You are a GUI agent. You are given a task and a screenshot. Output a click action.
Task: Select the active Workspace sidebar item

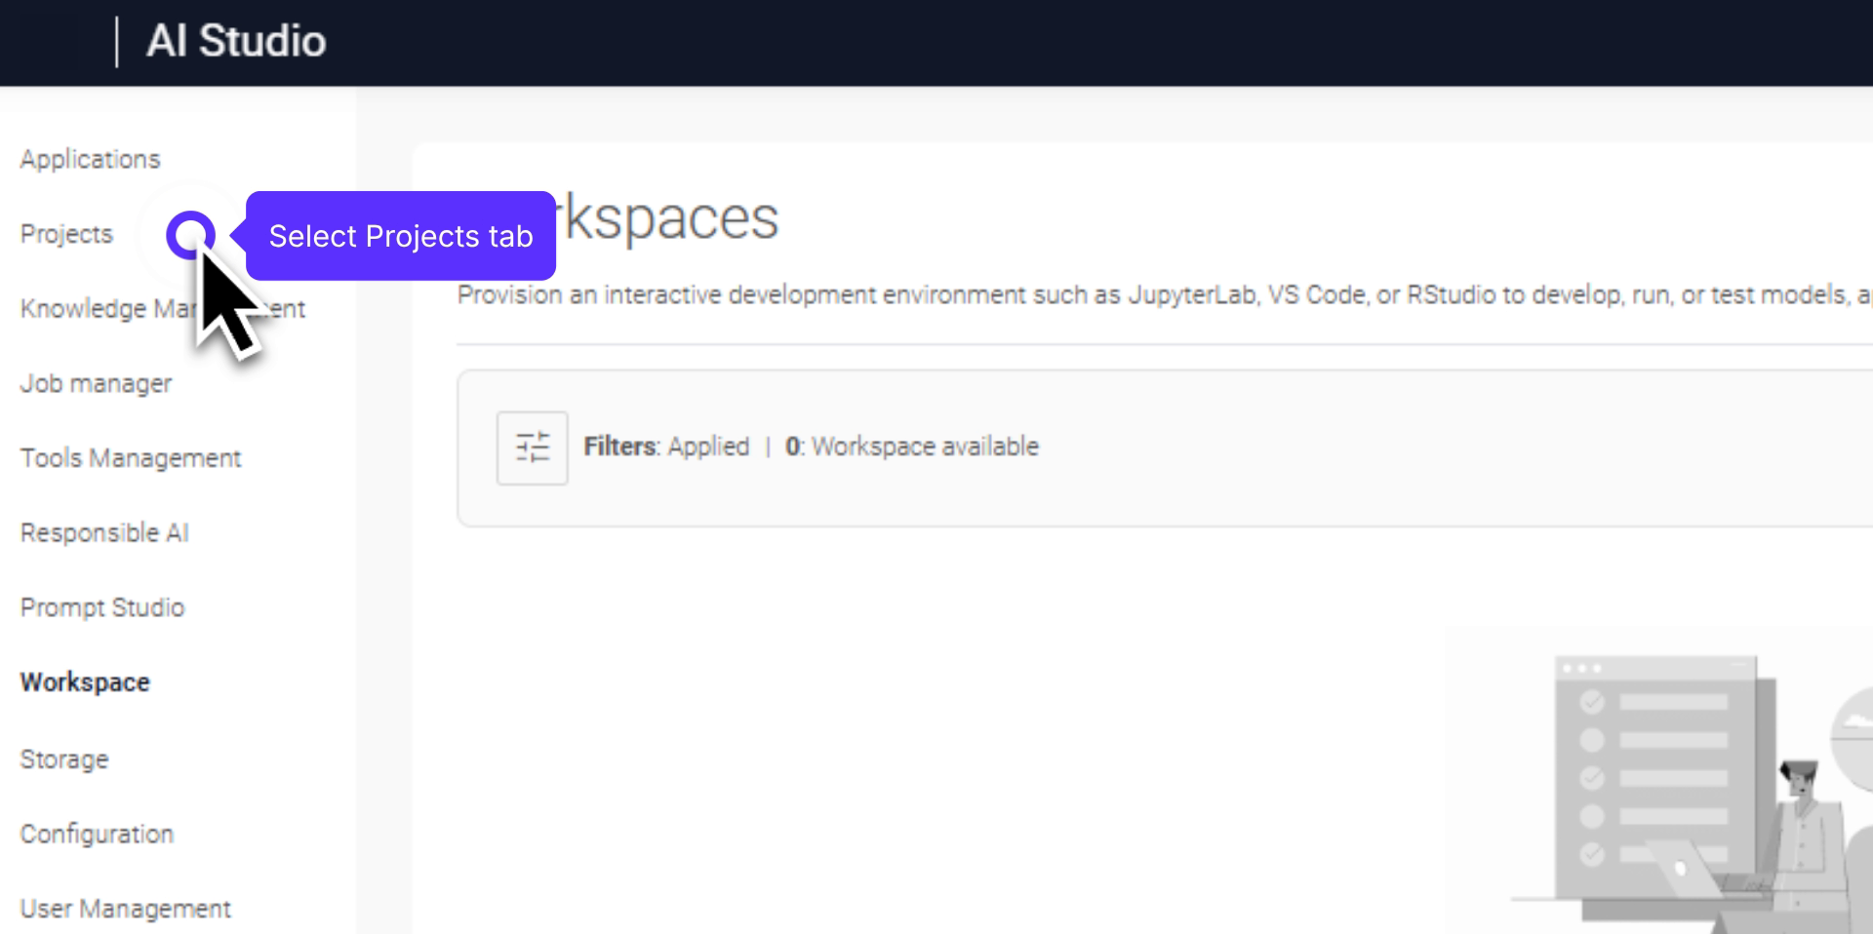[x=85, y=682]
